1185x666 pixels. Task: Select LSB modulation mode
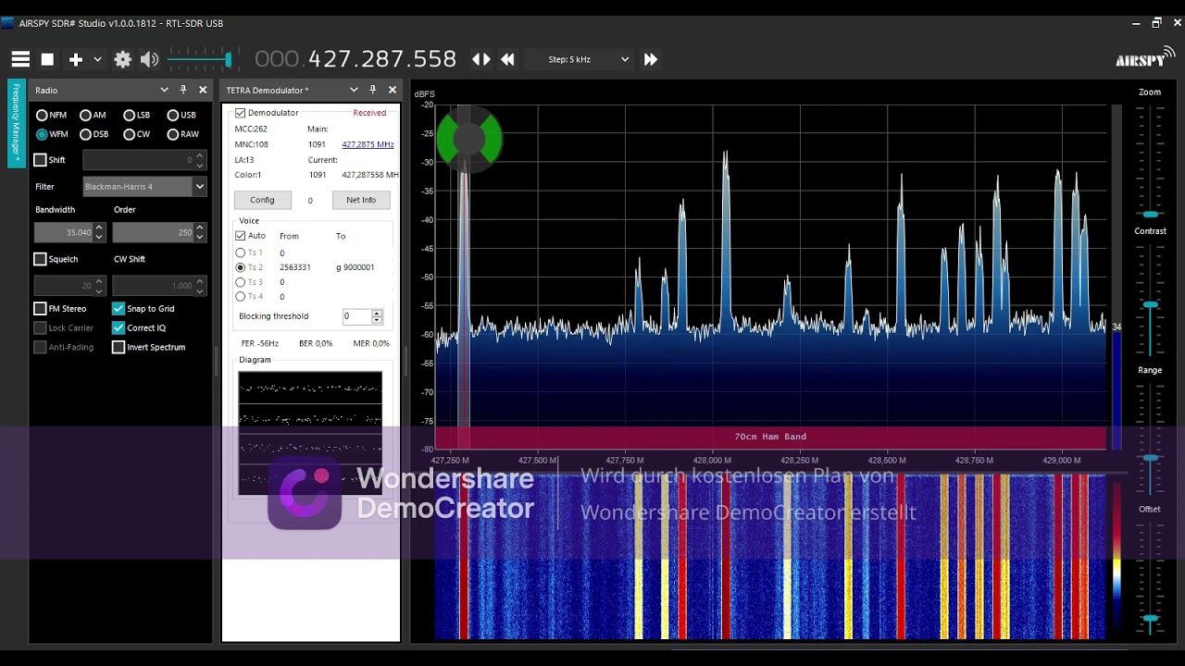(x=136, y=116)
